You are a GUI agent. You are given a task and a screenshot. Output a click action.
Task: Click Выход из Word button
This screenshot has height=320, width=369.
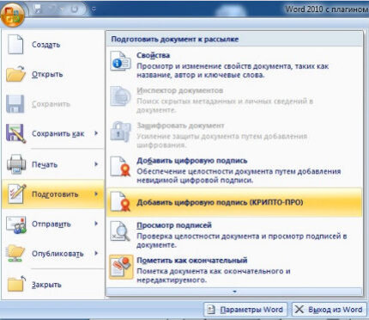[330, 310]
